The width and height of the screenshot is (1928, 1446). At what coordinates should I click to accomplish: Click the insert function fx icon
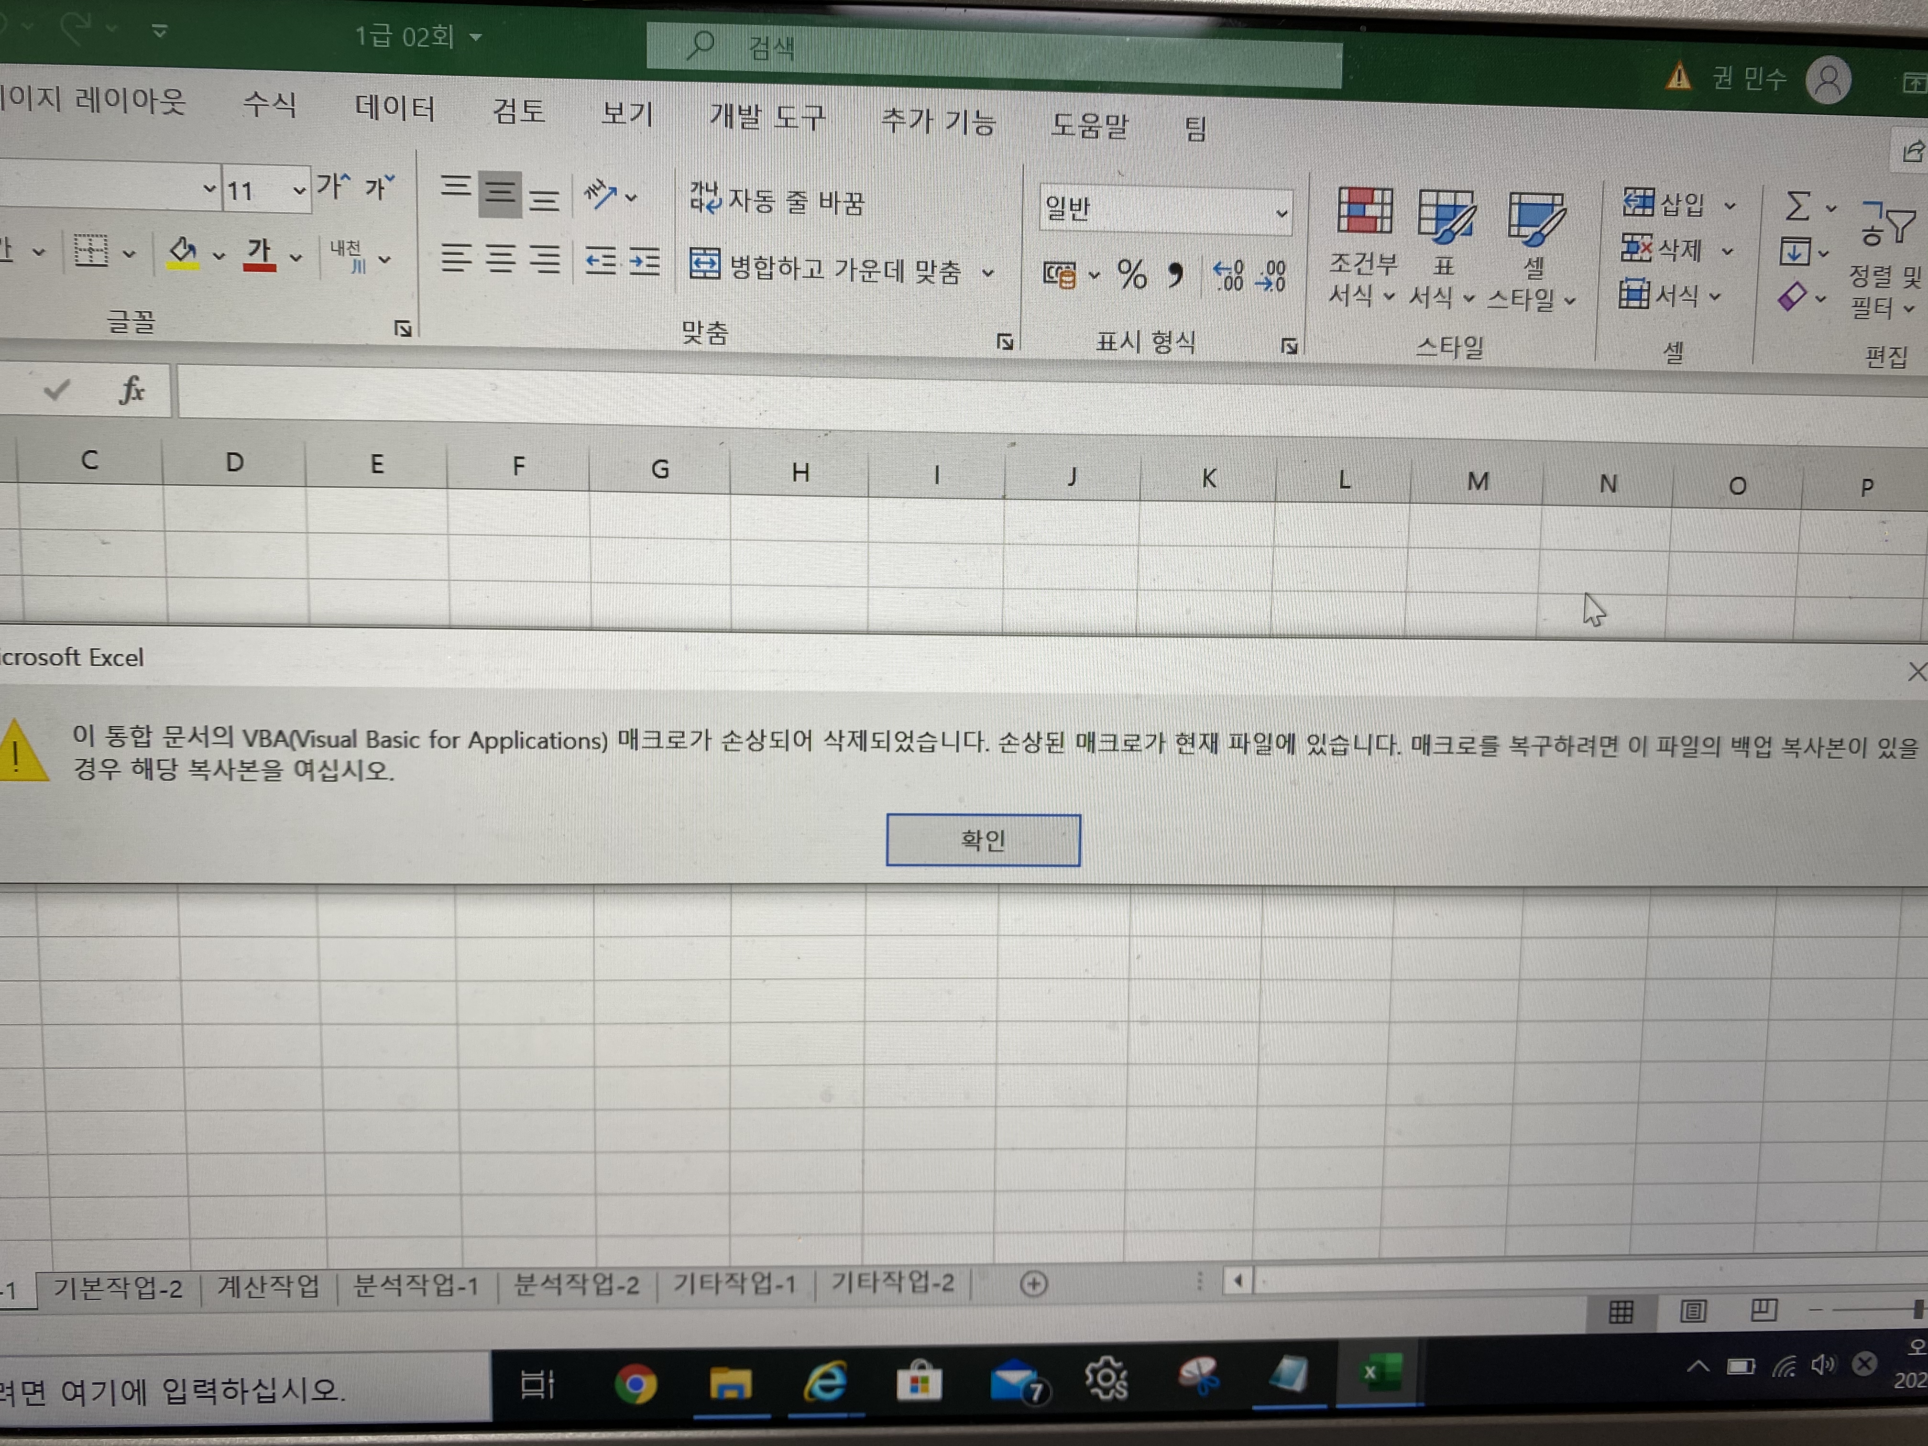(131, 390)
